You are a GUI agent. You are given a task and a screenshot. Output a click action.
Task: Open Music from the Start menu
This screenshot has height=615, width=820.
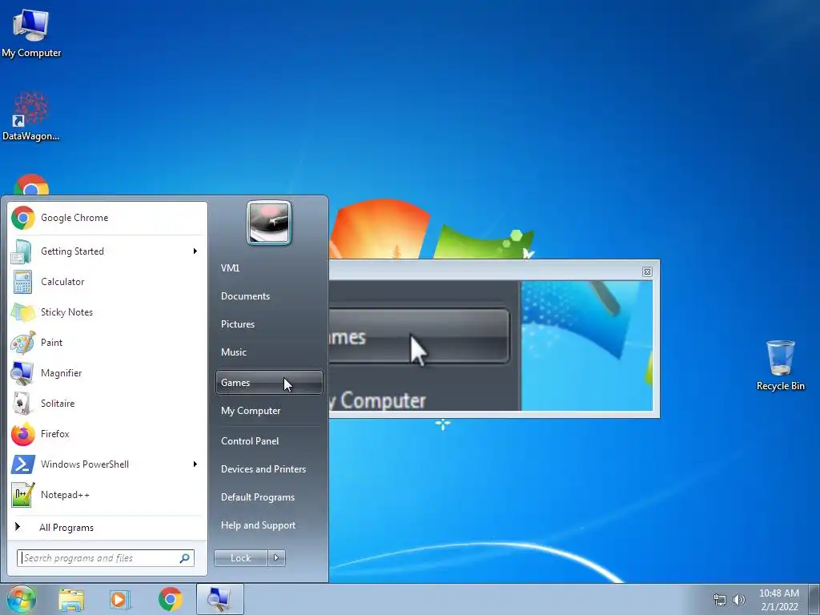pos(269,352)
